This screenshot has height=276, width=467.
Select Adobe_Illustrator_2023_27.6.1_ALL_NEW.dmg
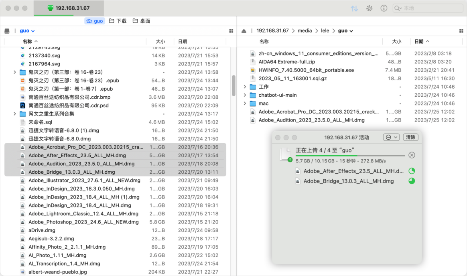point(115,181)
